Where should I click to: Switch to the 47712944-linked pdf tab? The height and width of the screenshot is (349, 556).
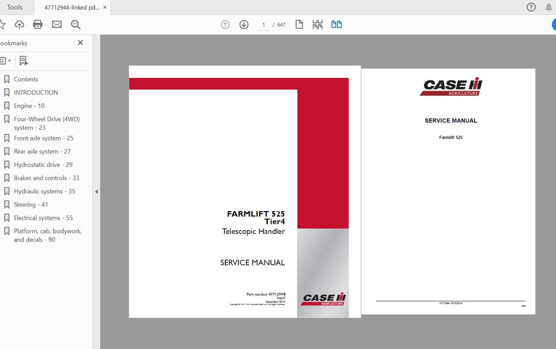coord(72,7)
